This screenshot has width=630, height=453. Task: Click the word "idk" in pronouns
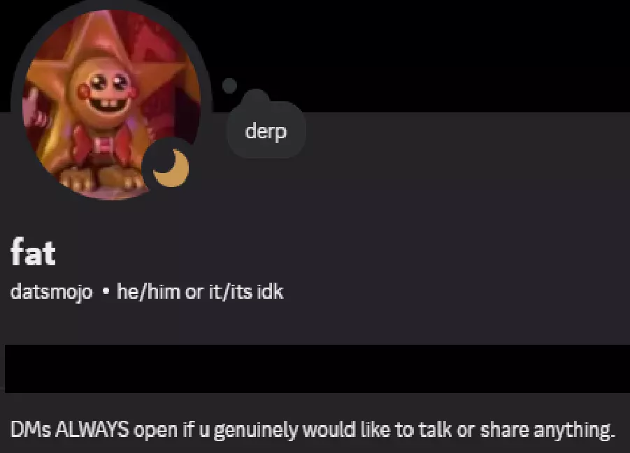pyautogui.click(x=270, y=291)
